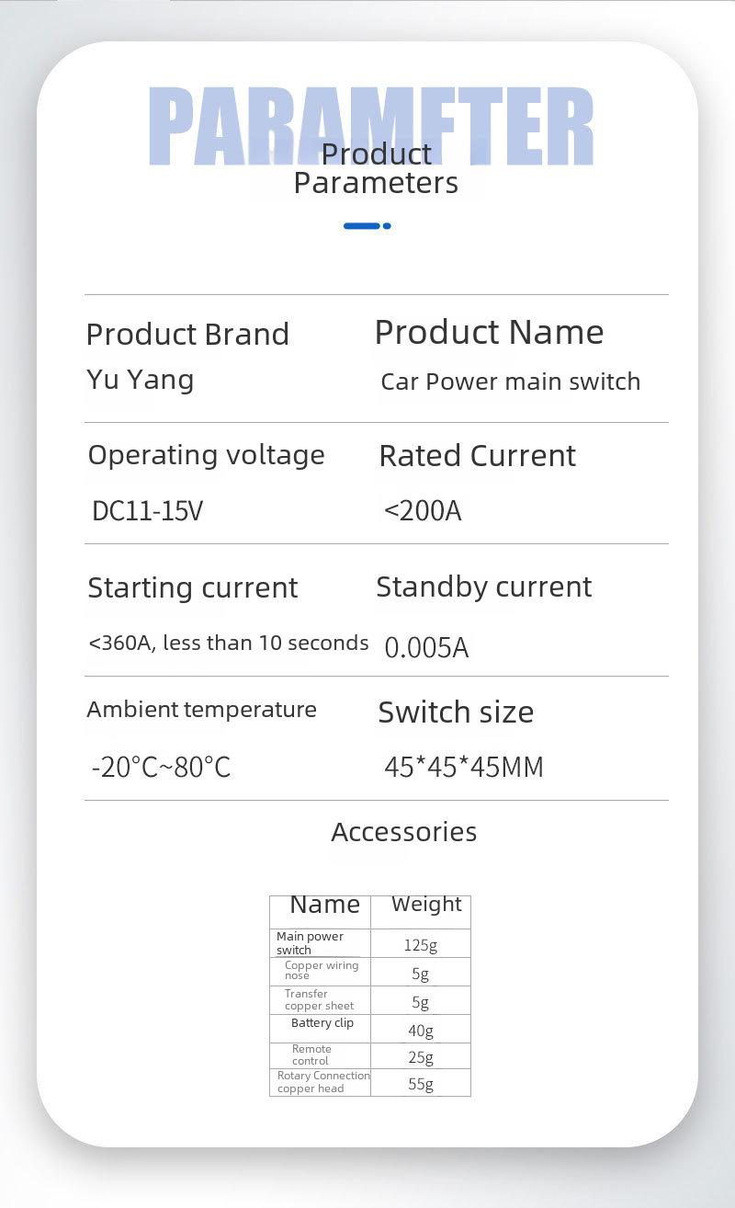
Task: Select the Product Brand label
Action: pyautogui.click(x=187, y=334)
